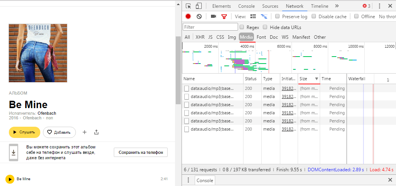The height and width of the screenshot is (186, 396).
Task: Click the Добавить heart button
Action: (x=59, y=133)
